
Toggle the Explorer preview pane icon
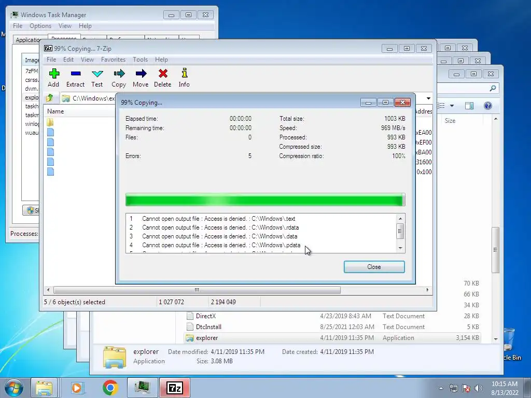pyautogui.click(x=469, y=106)
